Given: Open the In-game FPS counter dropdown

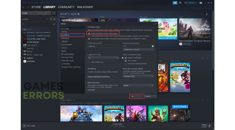Looking at the screenshot, I should [103, 58].
